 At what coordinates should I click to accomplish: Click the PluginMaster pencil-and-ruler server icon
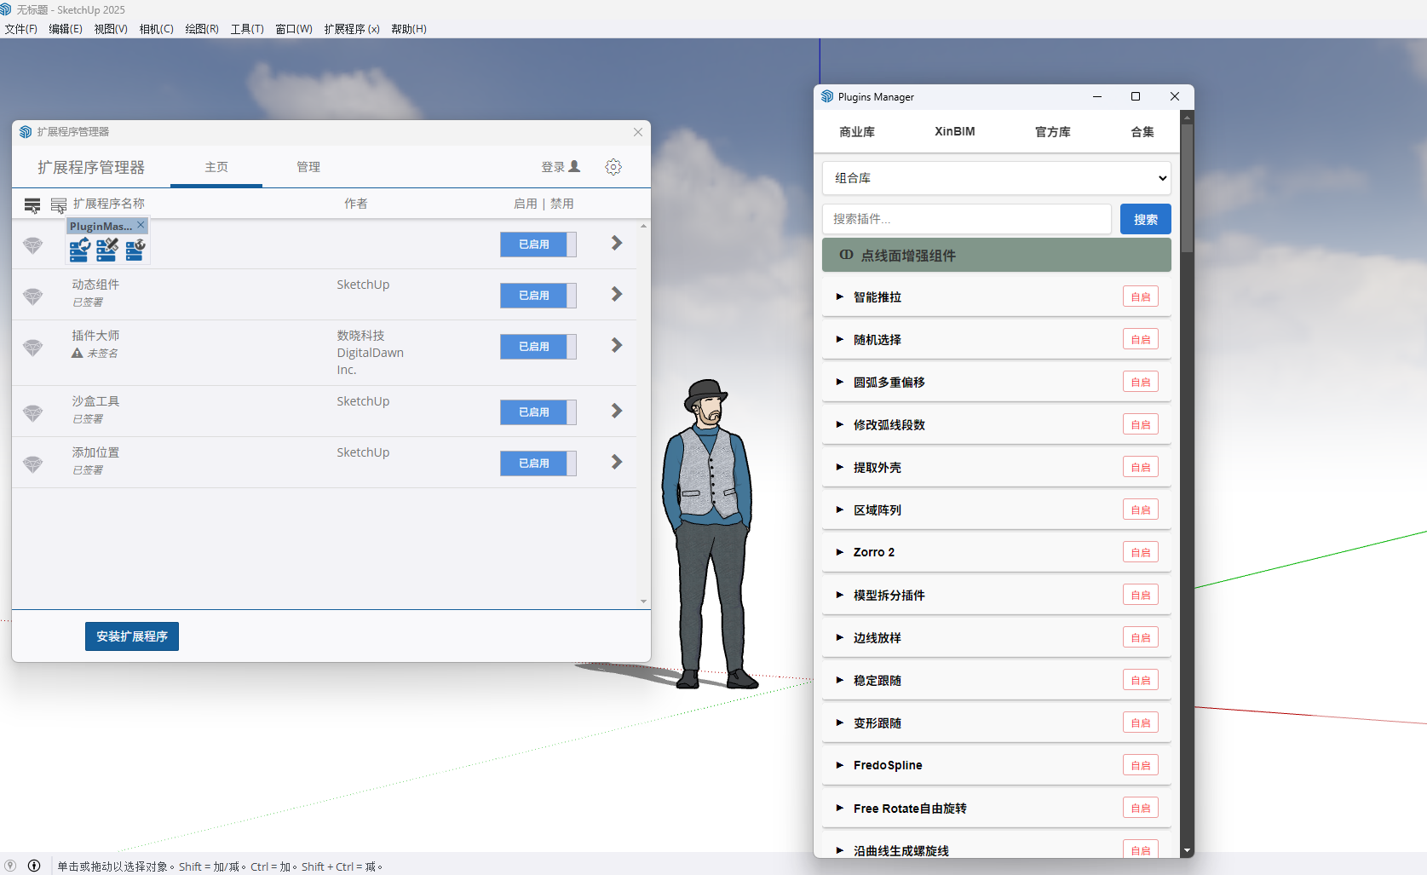107,249
